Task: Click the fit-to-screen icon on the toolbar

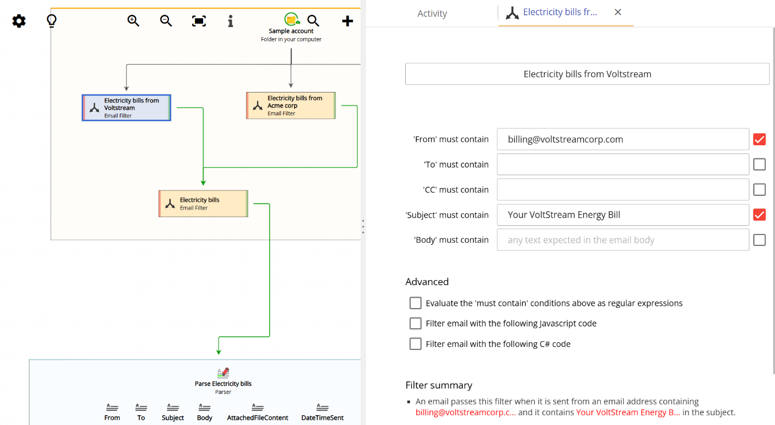Action: [x=198, y=21]
